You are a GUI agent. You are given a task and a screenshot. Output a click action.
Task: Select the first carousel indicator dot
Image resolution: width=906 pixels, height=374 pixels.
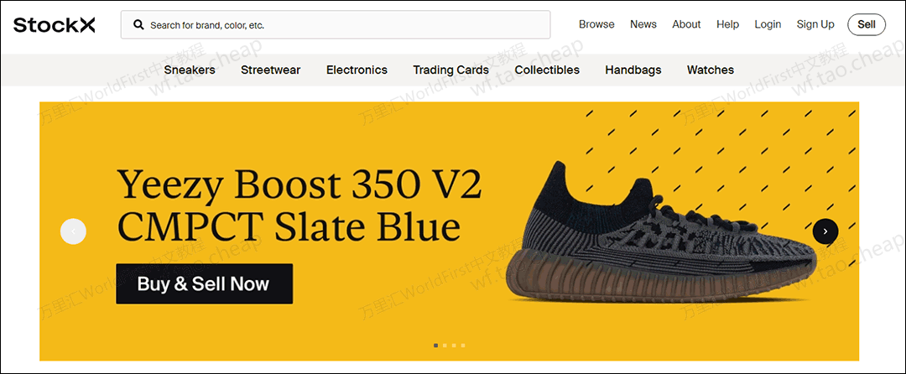click(435, 345)
